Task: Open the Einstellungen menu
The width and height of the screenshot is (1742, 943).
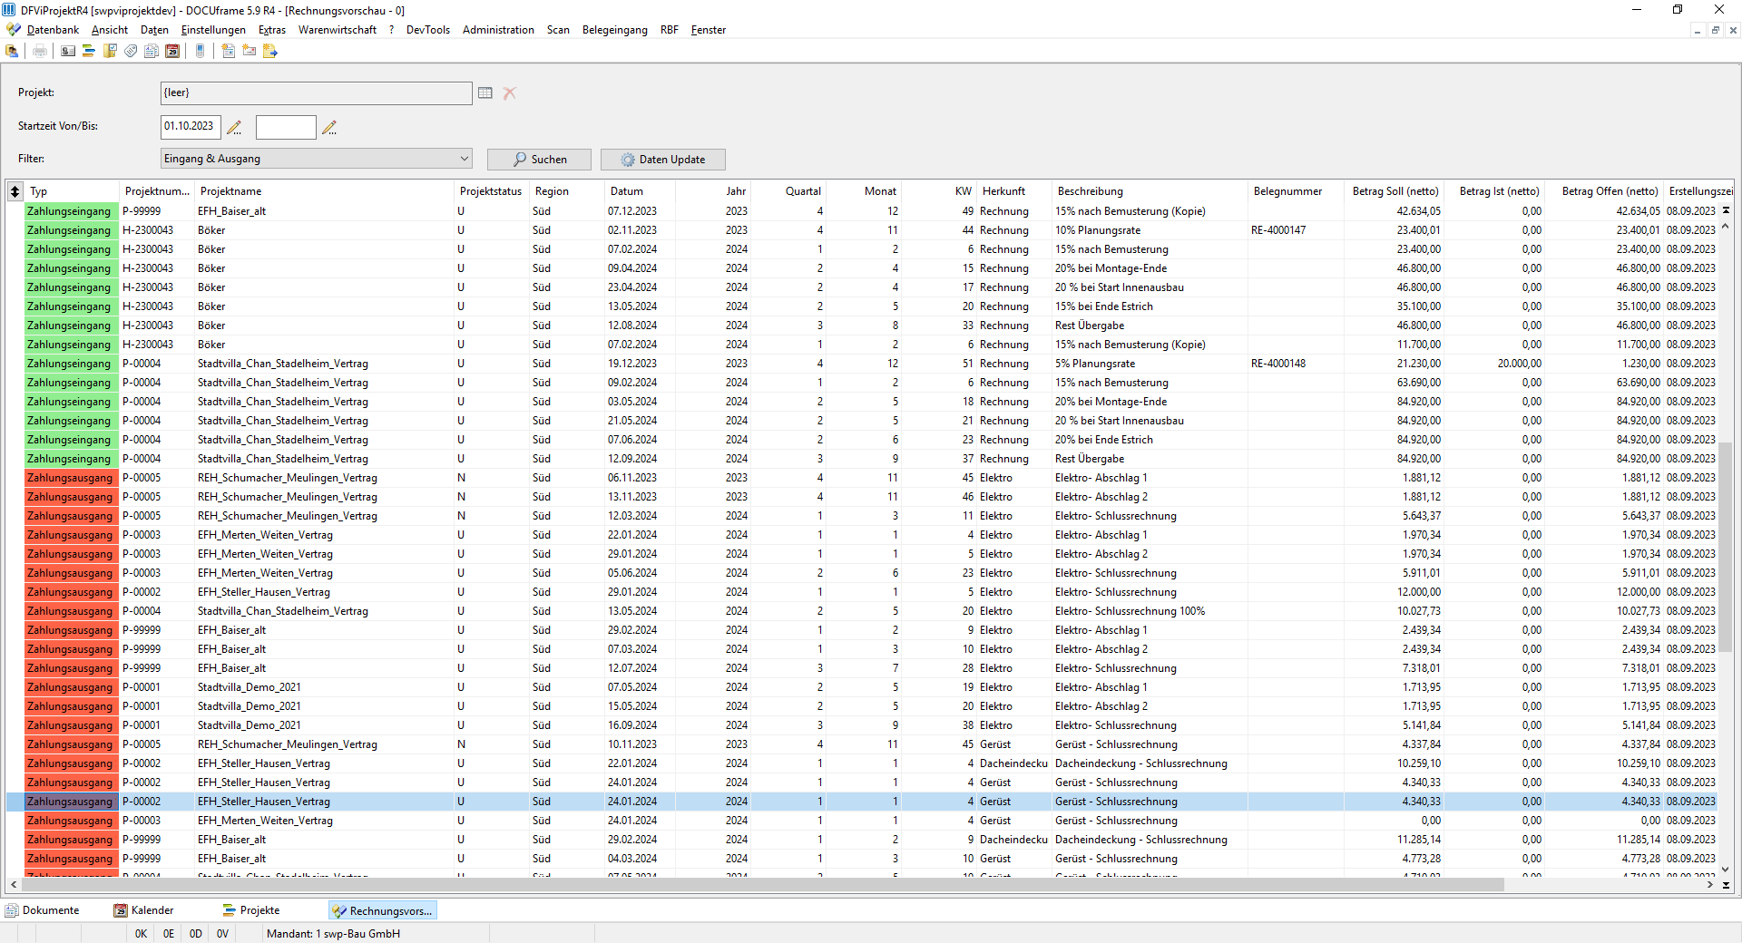Action: (213, 30)
